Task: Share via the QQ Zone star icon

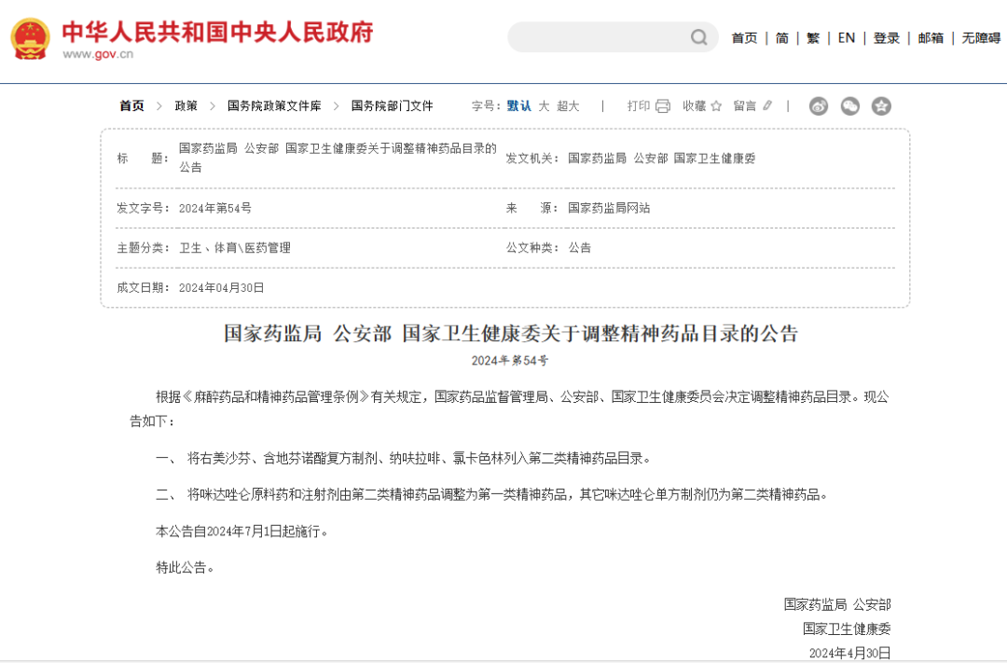Action: point(881,106)
